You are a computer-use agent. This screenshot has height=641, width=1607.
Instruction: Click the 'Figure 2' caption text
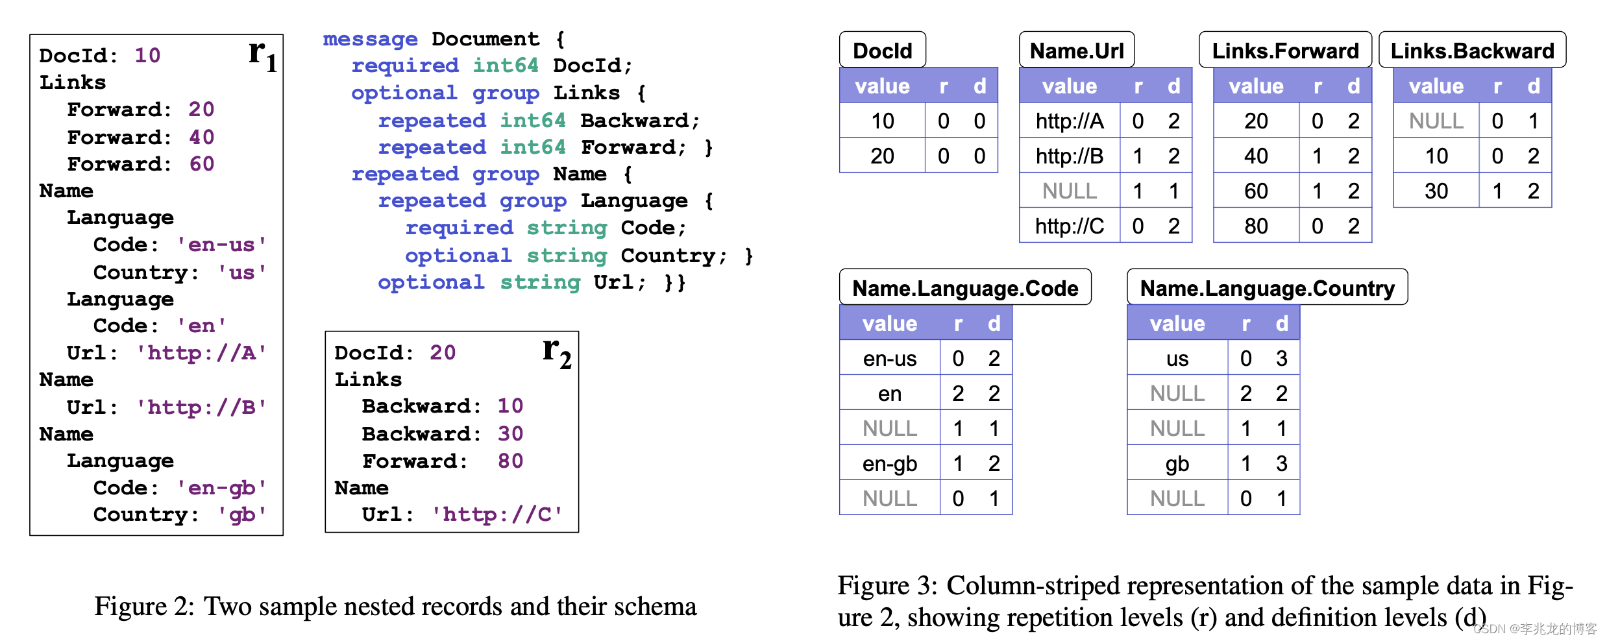pyautogui.click(x=395, y=606)
